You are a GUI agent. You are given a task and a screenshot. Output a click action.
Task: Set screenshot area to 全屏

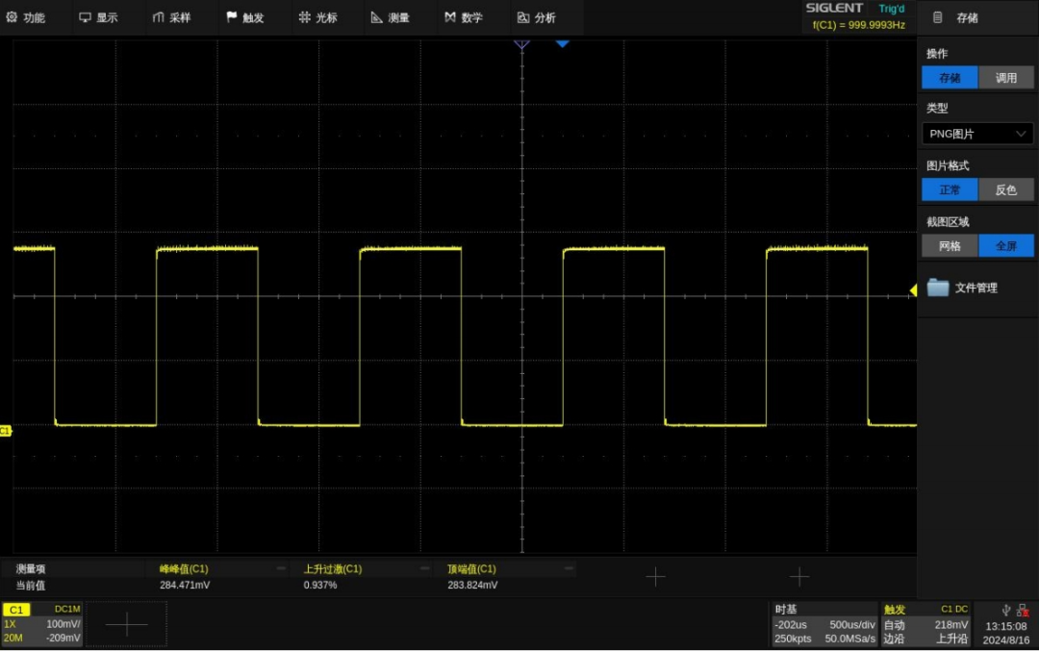1006,246
